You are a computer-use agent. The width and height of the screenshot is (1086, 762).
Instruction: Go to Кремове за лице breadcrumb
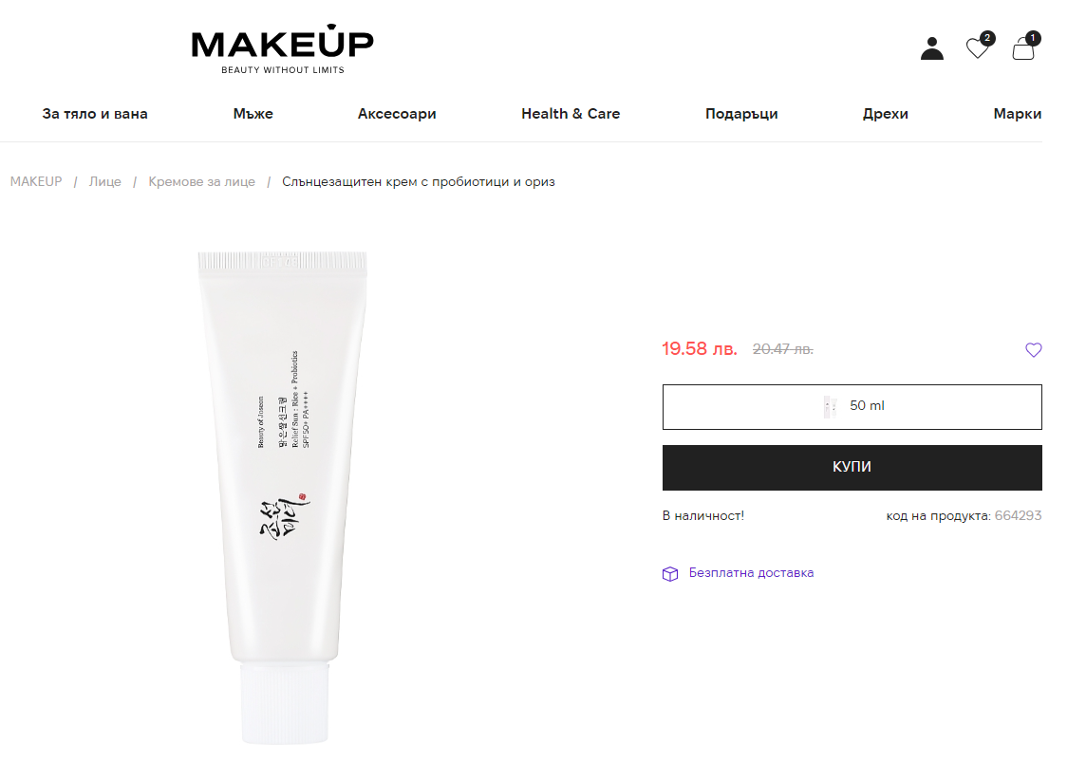pos(201,182)
